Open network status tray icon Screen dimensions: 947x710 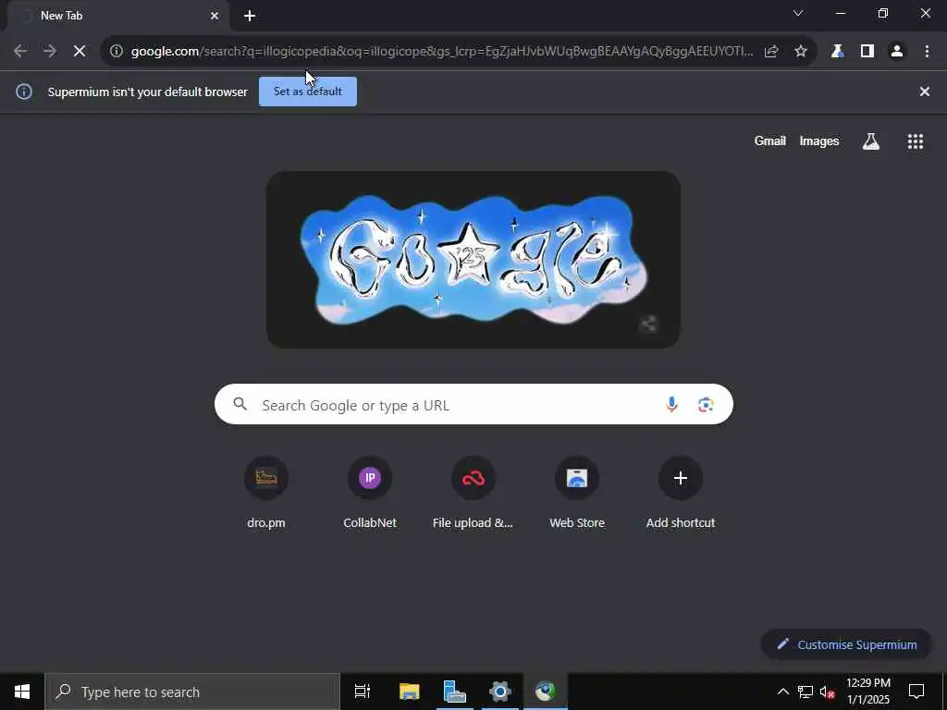pos(806,692)
